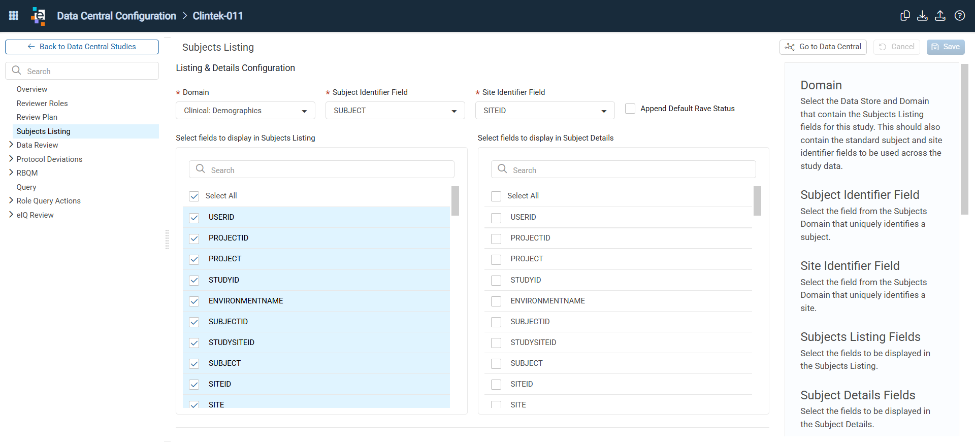Uncheck PROJECTID in Subjects Listing
This screenshot has height=446, width=975.
pyautogui.click(x=194, y=238)
